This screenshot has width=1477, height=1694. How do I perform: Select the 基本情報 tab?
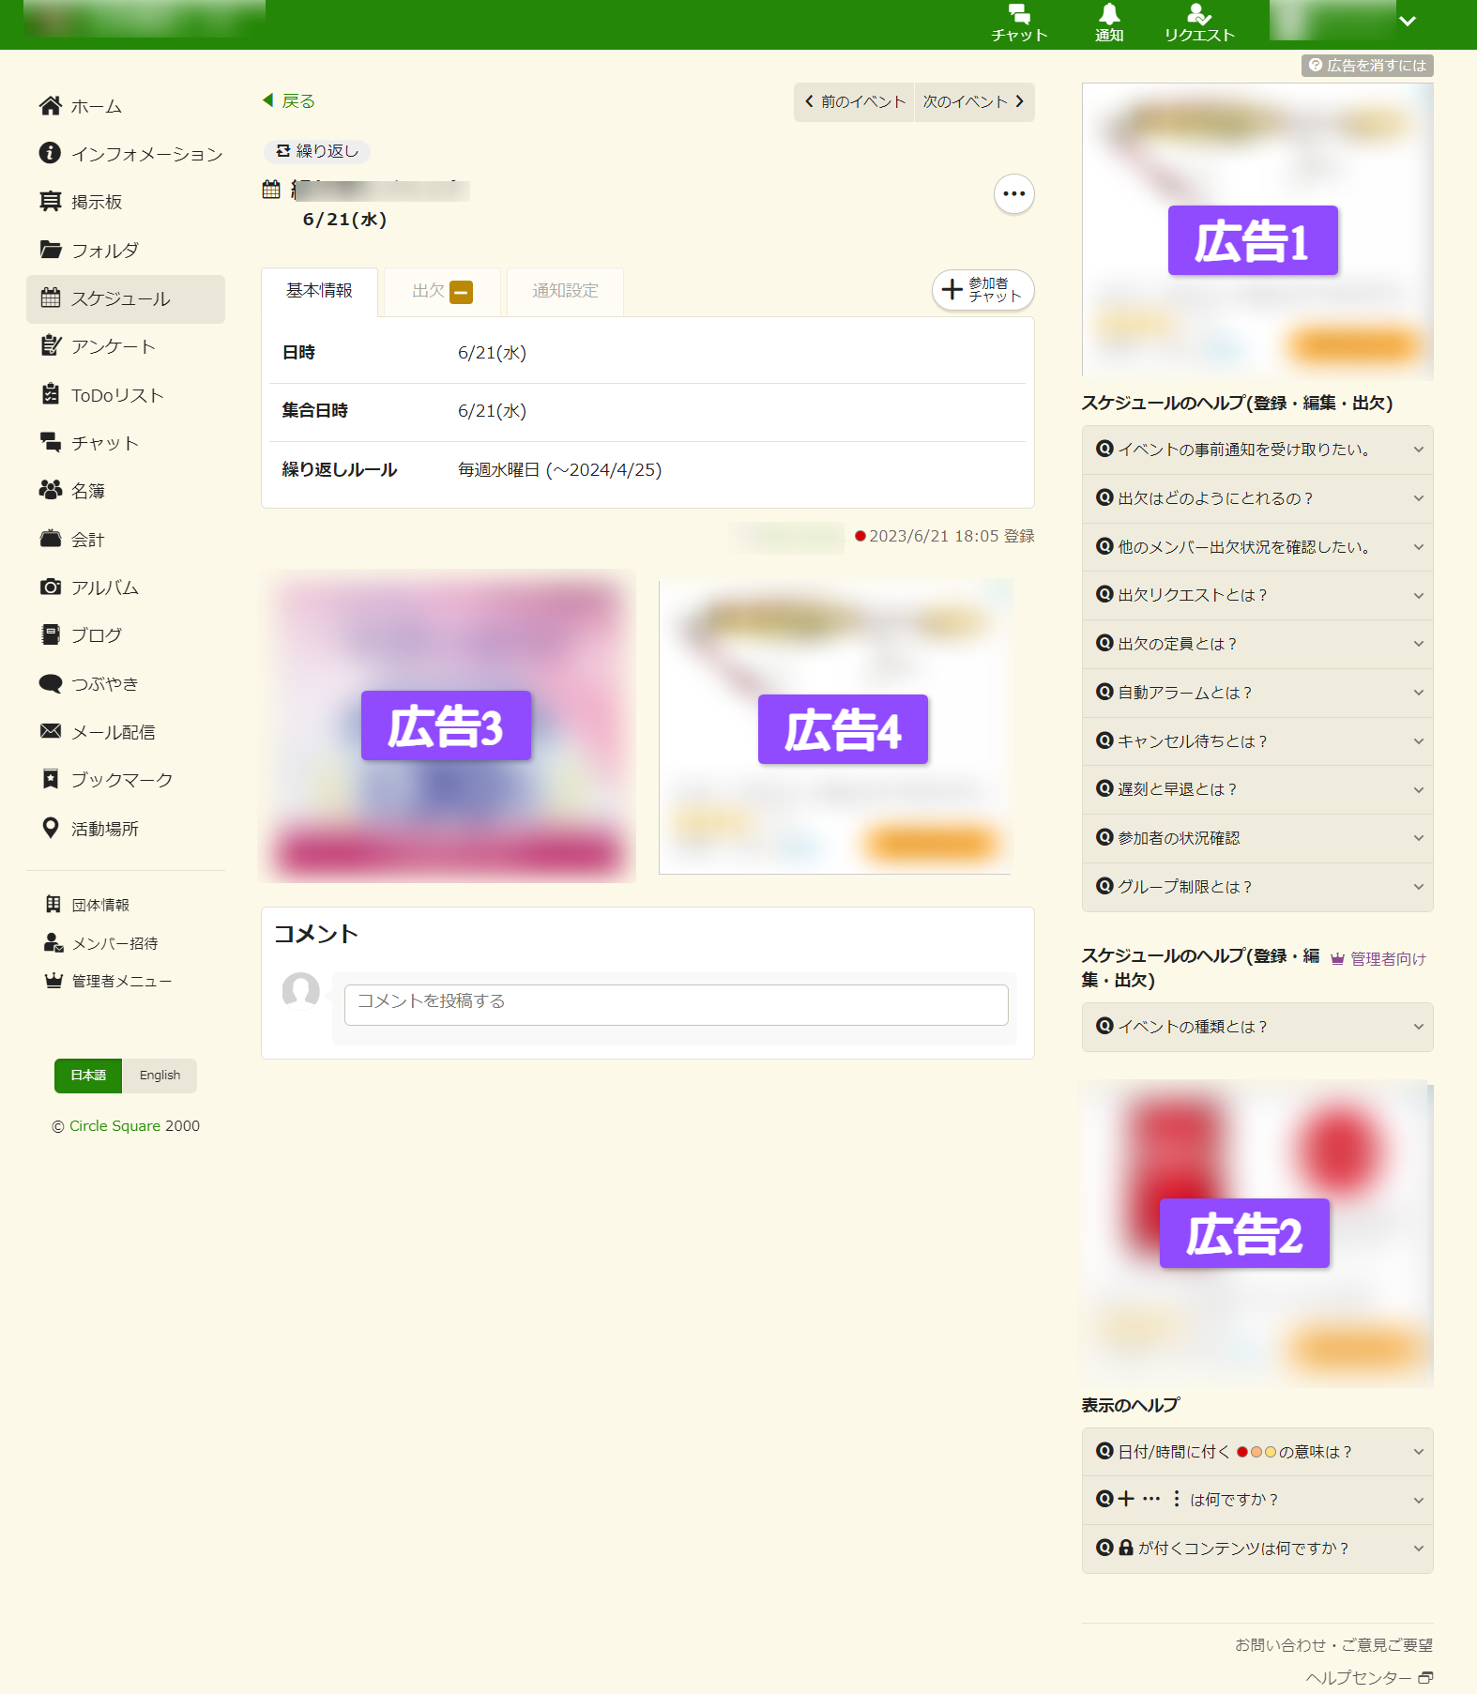click(319, 292)
